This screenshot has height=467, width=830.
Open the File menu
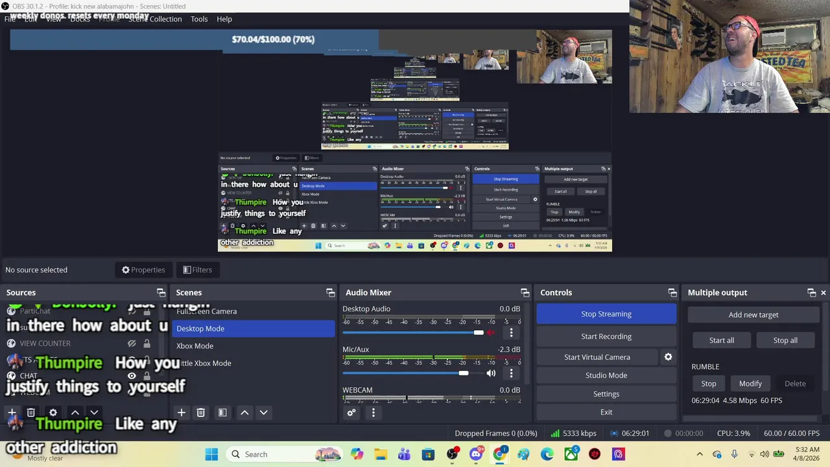[x=10, y=19]
